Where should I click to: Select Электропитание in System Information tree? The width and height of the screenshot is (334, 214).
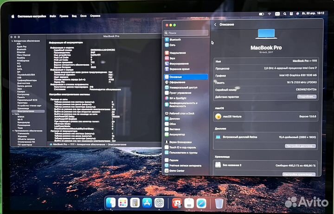(28, 111)
